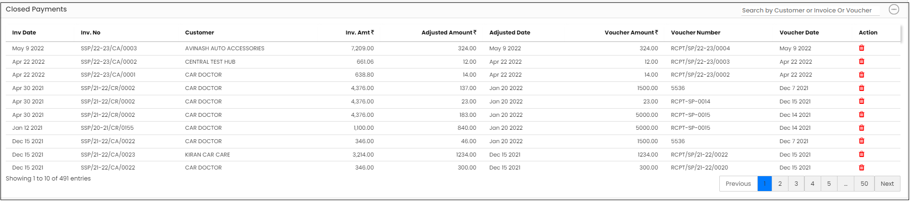Delete the CENTRAL TEST HUB payment entry
Image resolution: width=912 pixels, height=203 pixels.
tap(862, 61)
